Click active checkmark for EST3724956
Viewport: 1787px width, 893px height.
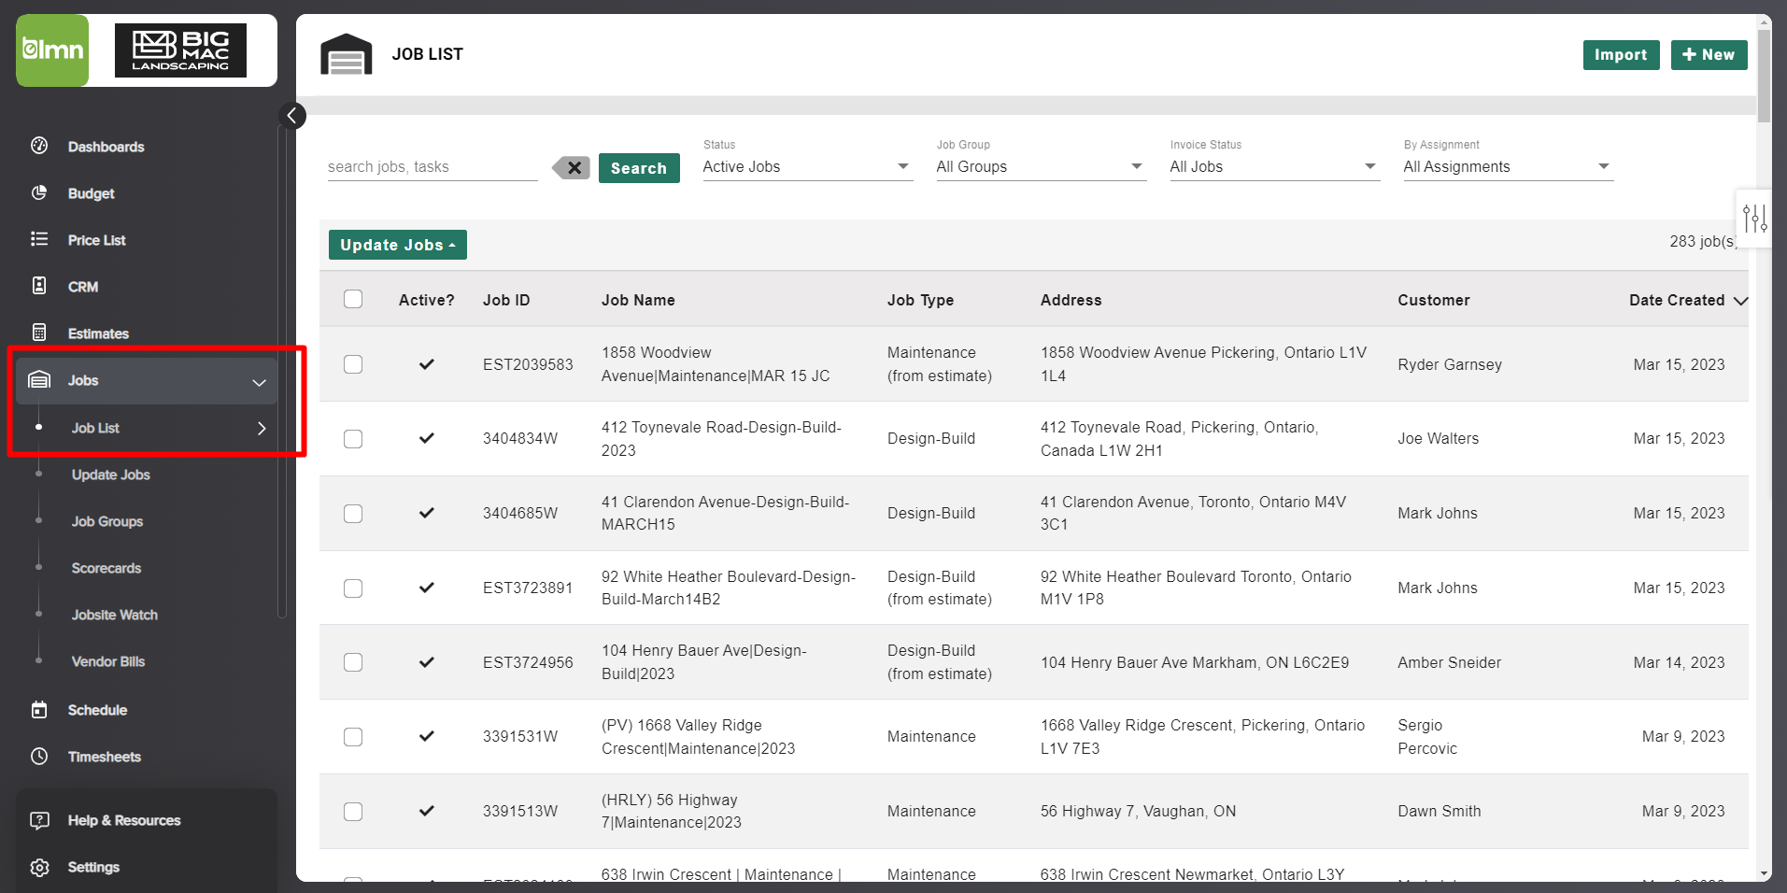pyautogui.click(x=427, y=662)
